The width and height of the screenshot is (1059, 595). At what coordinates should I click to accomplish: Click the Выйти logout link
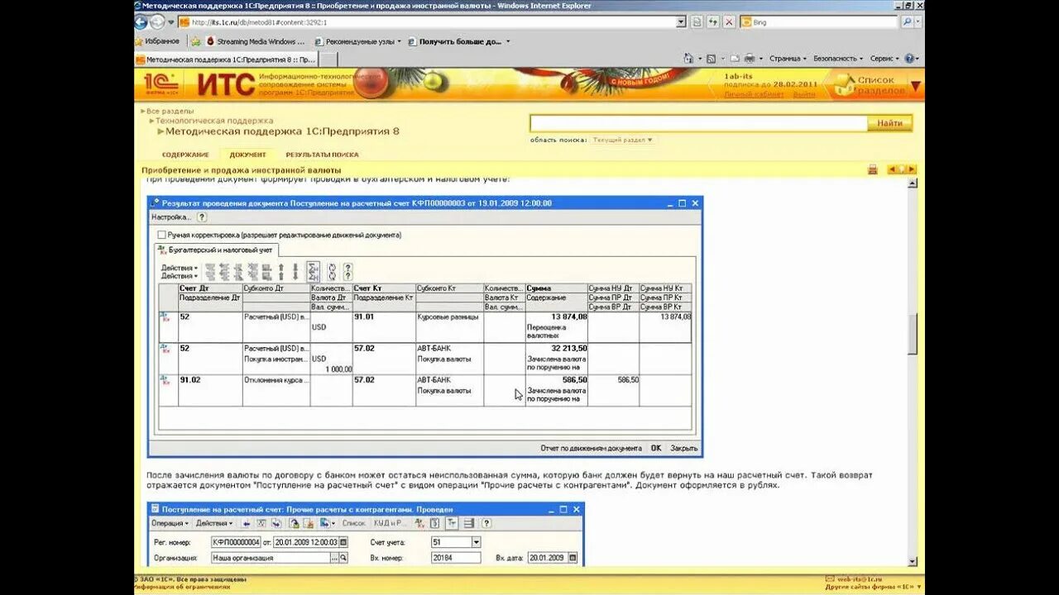803,94
